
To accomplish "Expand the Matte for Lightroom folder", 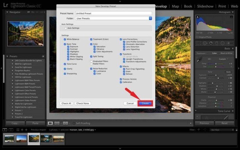I will coord(12,104).
